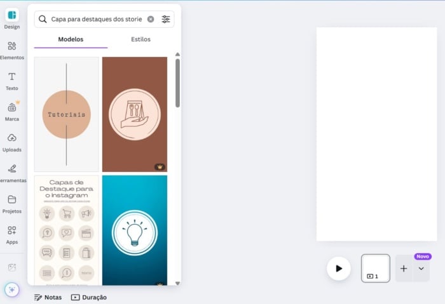Open the search filters icon

pyautogui.click(x=166, y=19)
